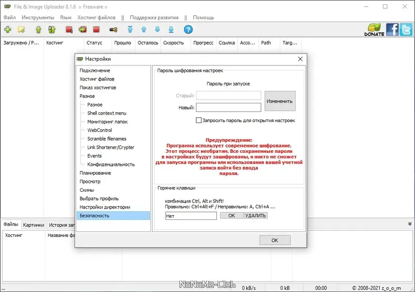The width and height of the screenshot is (415, 292).
Task: Select Конфиденциальность settings item
Action: 111,164
